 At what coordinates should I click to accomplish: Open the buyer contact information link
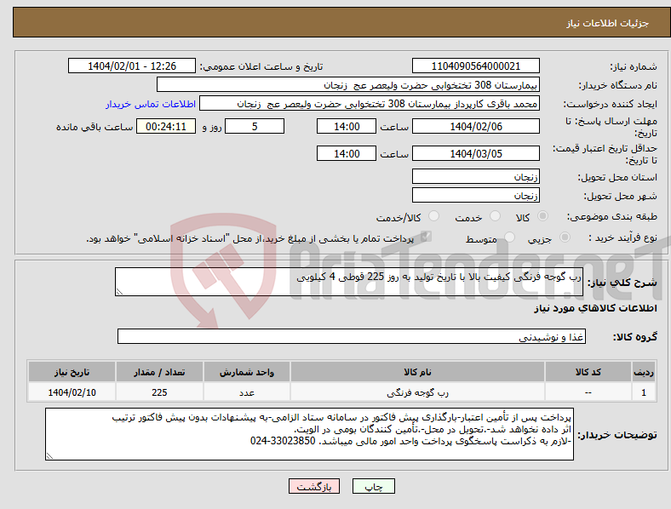point(151,104)
